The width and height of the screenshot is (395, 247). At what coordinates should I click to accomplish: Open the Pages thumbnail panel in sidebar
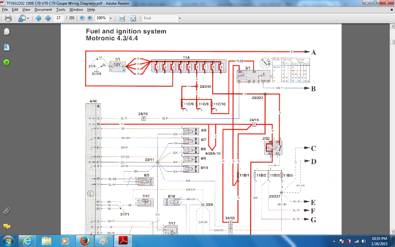pos(6,31)
